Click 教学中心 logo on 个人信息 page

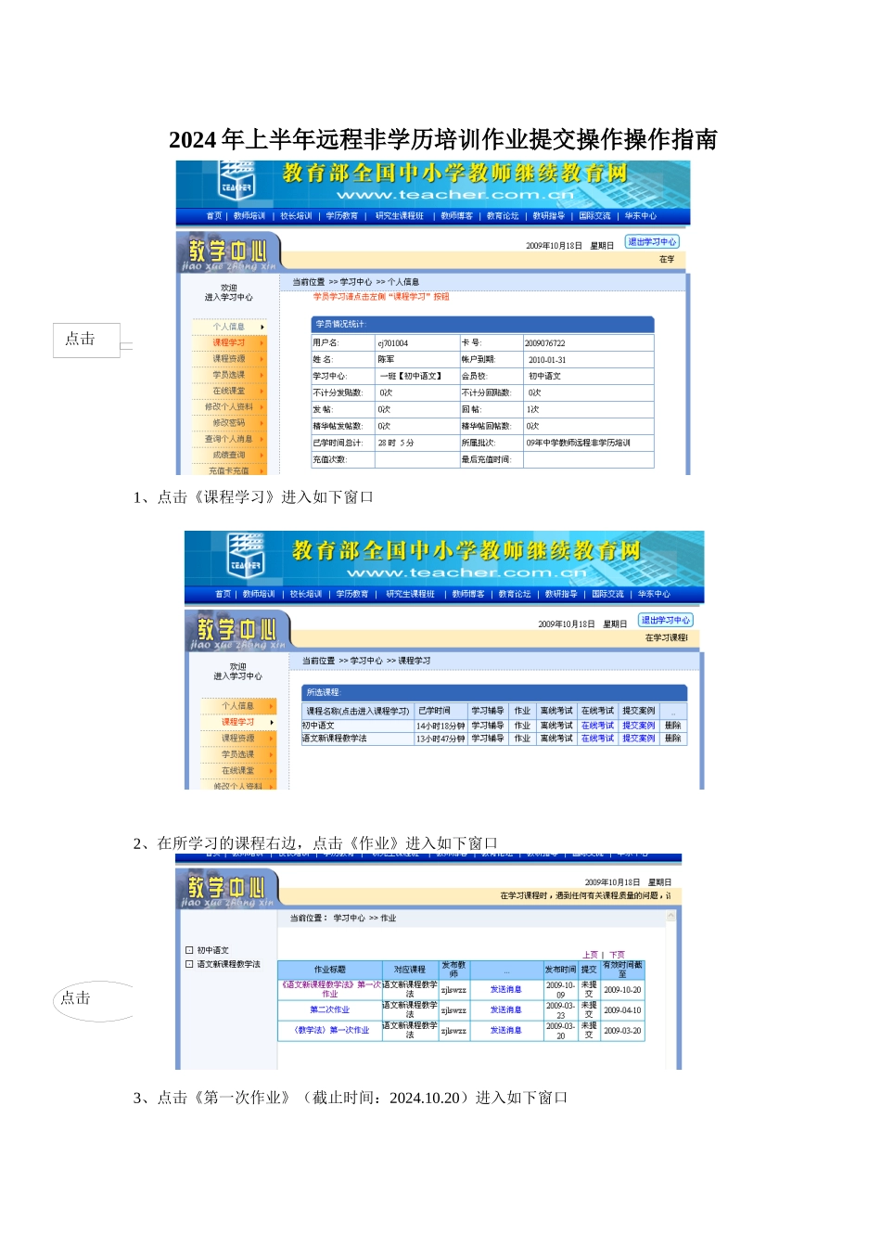click(228, 253)
